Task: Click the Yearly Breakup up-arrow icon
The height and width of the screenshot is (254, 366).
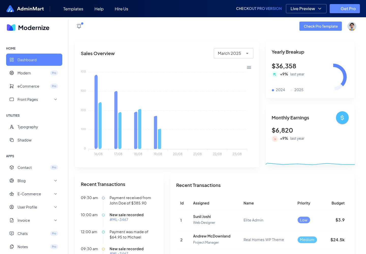Action: coord(275,74)
